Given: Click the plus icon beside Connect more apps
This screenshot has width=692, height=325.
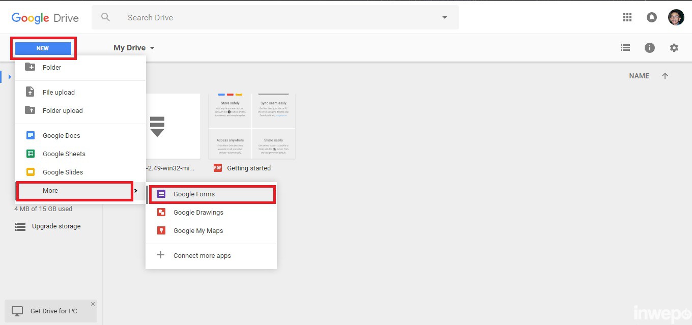Looking at the screenshot, I should [x=161, y=255].
